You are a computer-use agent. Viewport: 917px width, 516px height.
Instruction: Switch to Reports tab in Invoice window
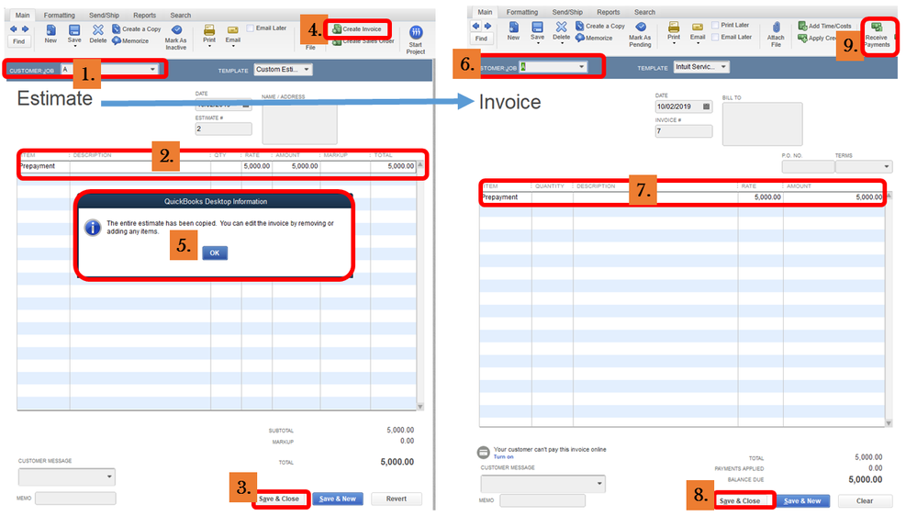[609, 12]
